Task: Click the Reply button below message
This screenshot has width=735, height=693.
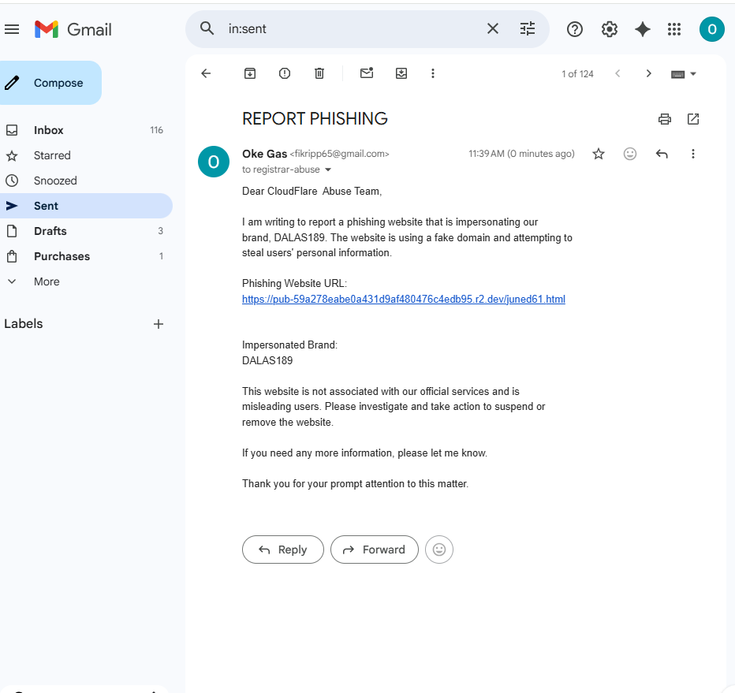Action: pyautogui.click(x=283, y=550)
